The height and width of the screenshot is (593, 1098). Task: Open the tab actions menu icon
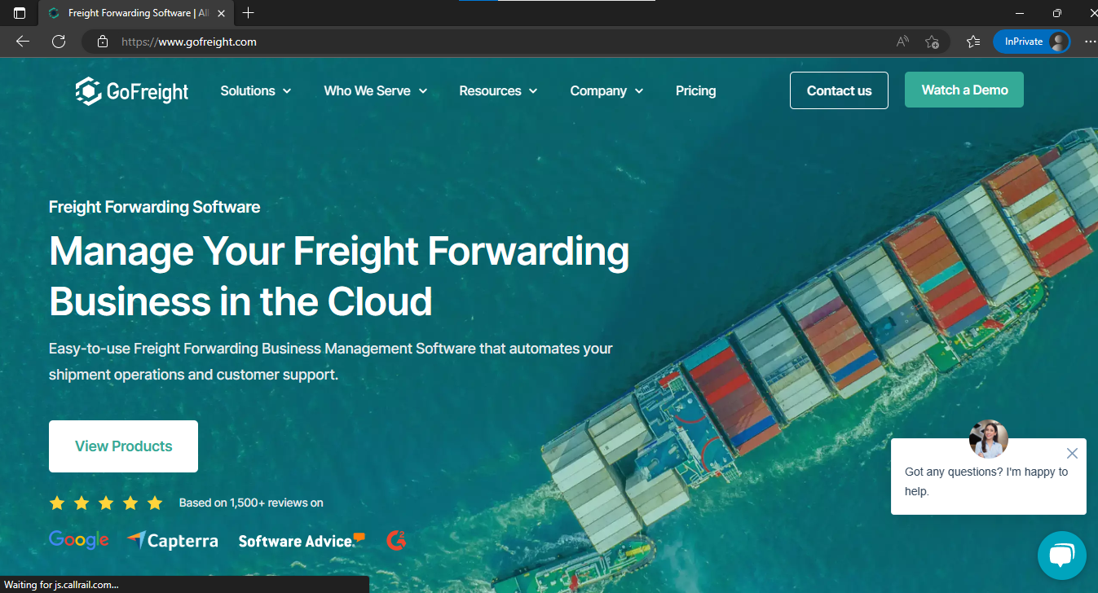(20, 13)
